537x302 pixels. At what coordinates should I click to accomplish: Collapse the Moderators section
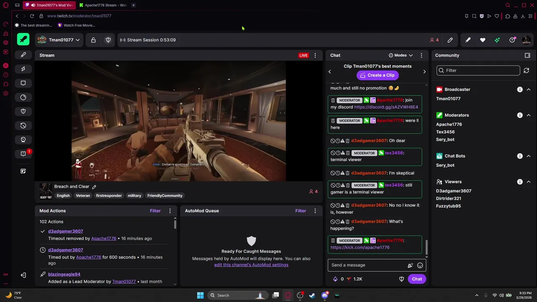pos(529,115)
